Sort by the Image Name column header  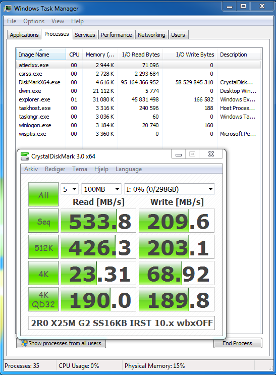(41, 55)
